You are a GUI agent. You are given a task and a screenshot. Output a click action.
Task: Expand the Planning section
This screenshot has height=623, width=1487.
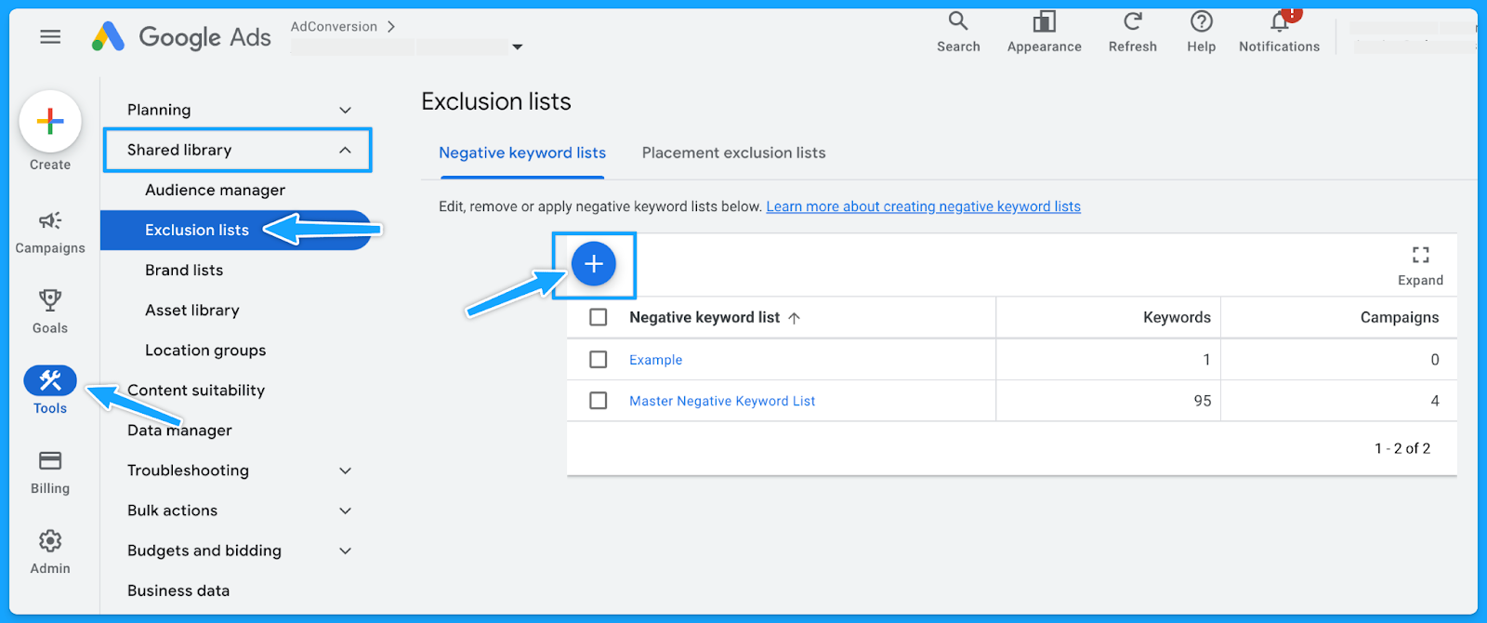(345, 110)
